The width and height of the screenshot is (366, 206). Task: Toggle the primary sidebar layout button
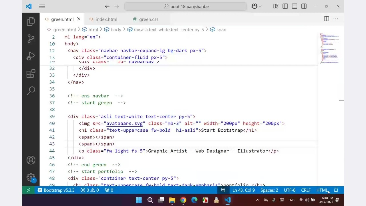tap(285, 6)
